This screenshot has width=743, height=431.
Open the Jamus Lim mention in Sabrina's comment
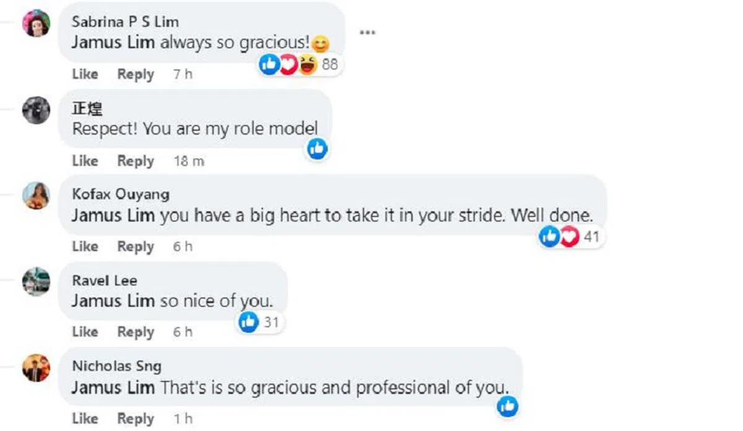113,43
